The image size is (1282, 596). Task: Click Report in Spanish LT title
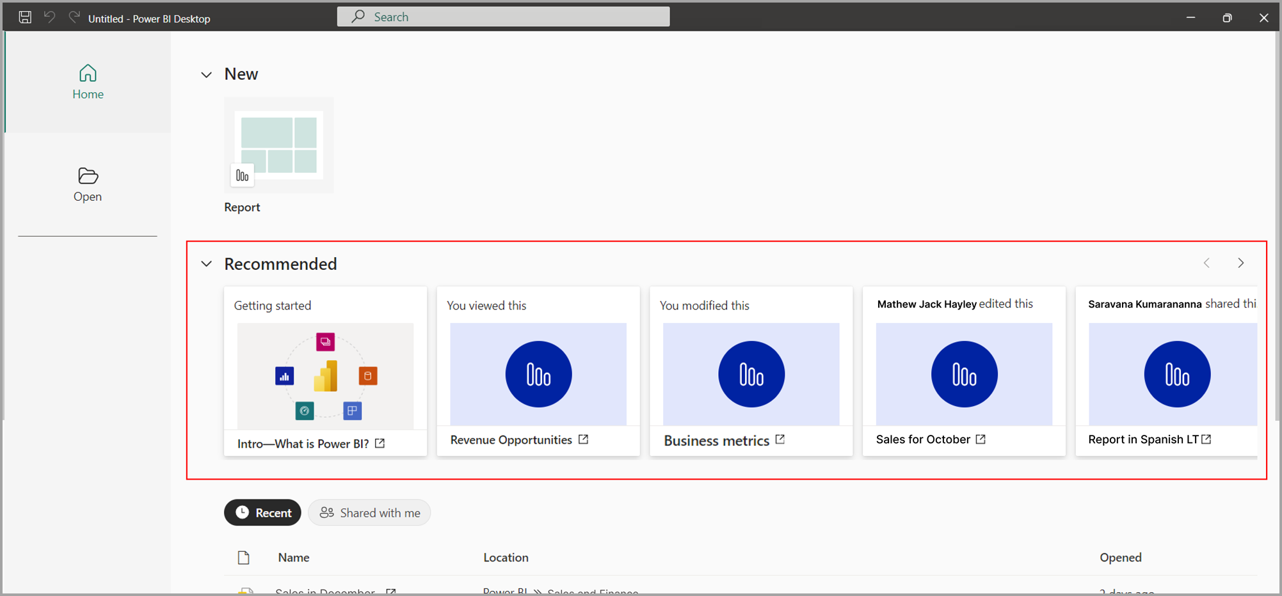(x=1143, y=439)
